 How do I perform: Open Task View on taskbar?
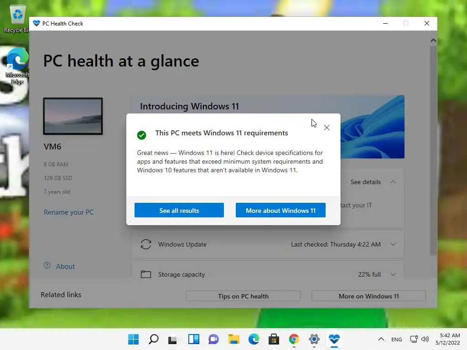pyautogui.click(x=173, y=339)
